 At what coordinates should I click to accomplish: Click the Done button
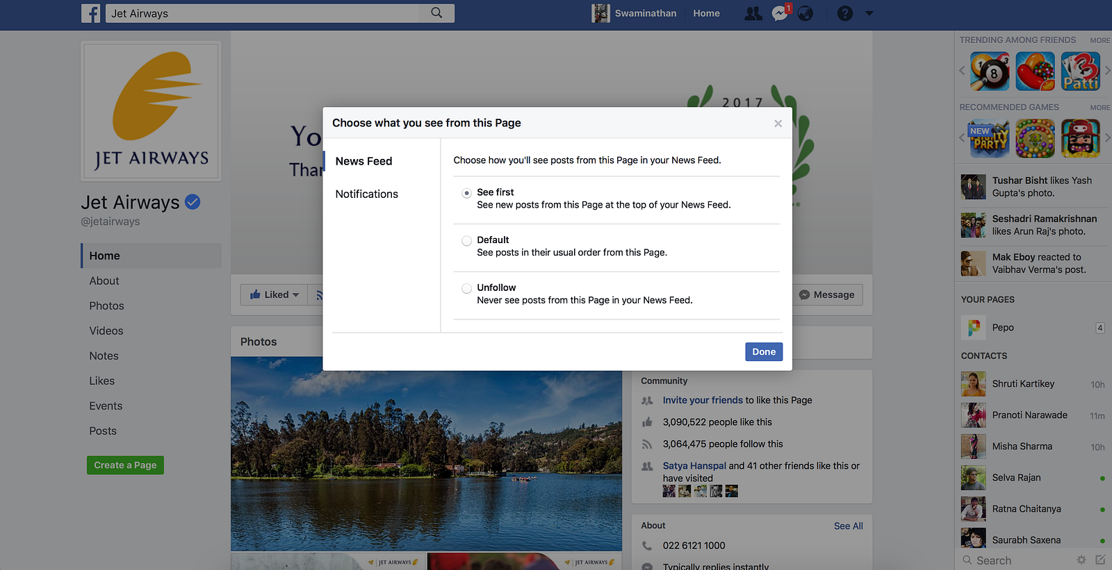coord(764,352)
